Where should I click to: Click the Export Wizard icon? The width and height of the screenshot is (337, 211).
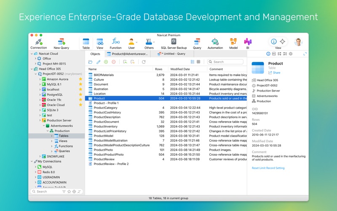(x=133, y=62)
